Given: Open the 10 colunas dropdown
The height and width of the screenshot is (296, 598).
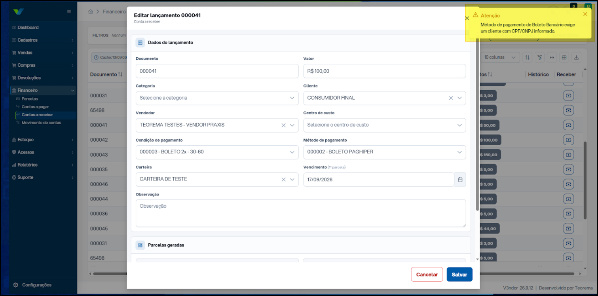Looking at the screenshot, I should click(500, 57).
